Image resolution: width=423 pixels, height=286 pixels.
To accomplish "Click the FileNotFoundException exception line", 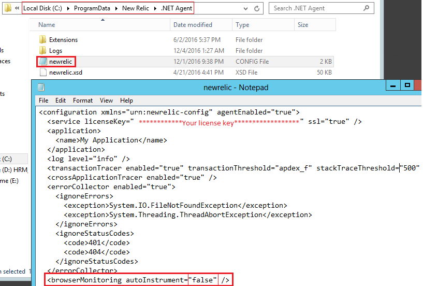I will tap(176, 206).
